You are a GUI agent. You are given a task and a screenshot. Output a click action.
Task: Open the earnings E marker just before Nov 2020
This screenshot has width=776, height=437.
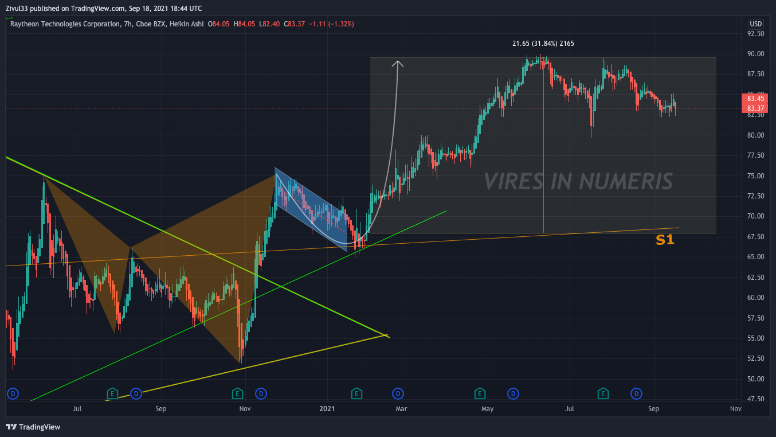click(x=237, y=393)
